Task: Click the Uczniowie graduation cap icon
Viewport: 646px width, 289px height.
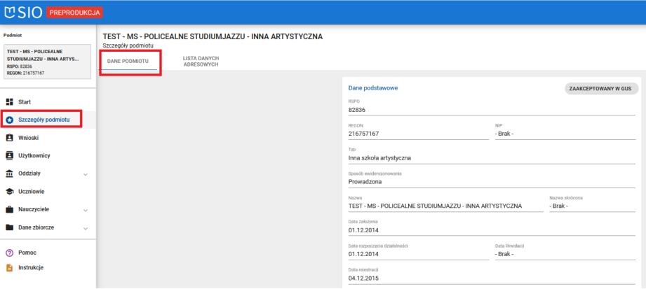Action: (10, 191)
